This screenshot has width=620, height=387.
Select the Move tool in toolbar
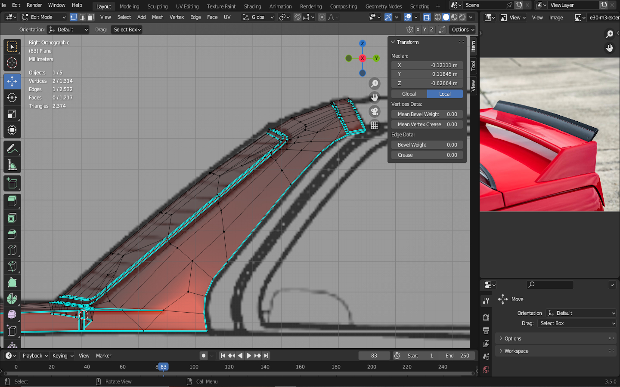click(12, 81)
